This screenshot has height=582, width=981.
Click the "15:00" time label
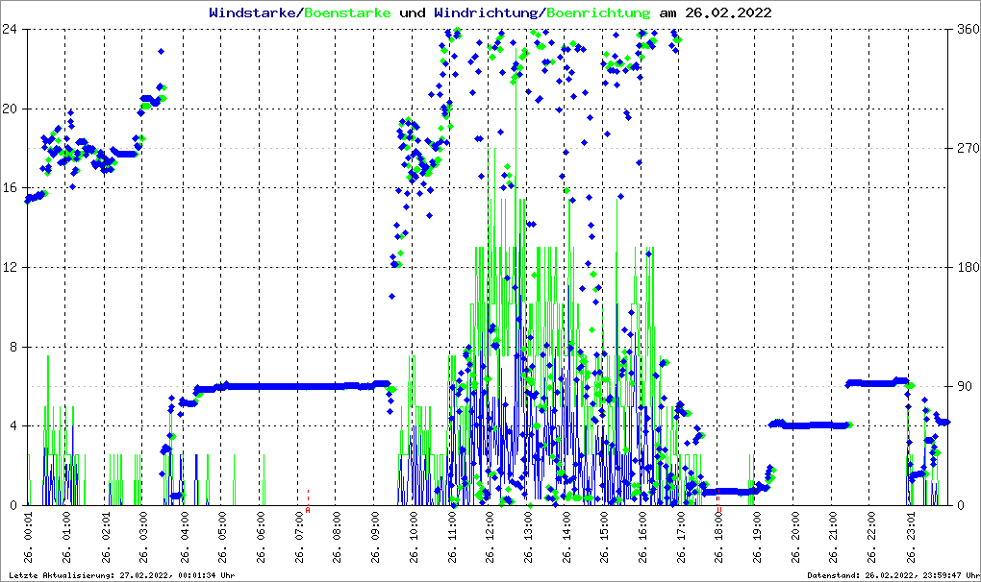point(604,527)
